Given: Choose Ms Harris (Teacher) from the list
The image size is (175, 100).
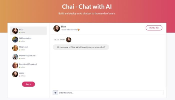Looking at the screenshot, I should (x=28, y=57).
